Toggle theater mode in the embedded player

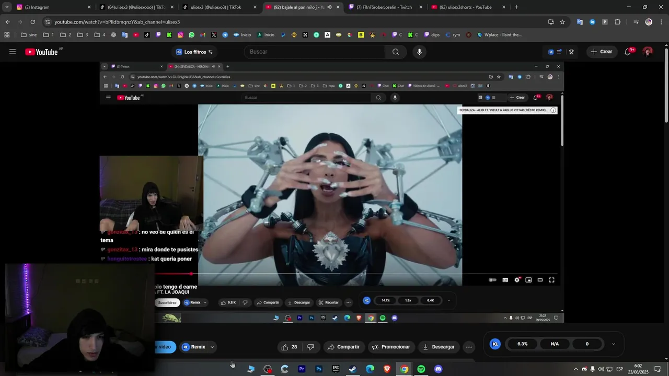pos(540,280)
